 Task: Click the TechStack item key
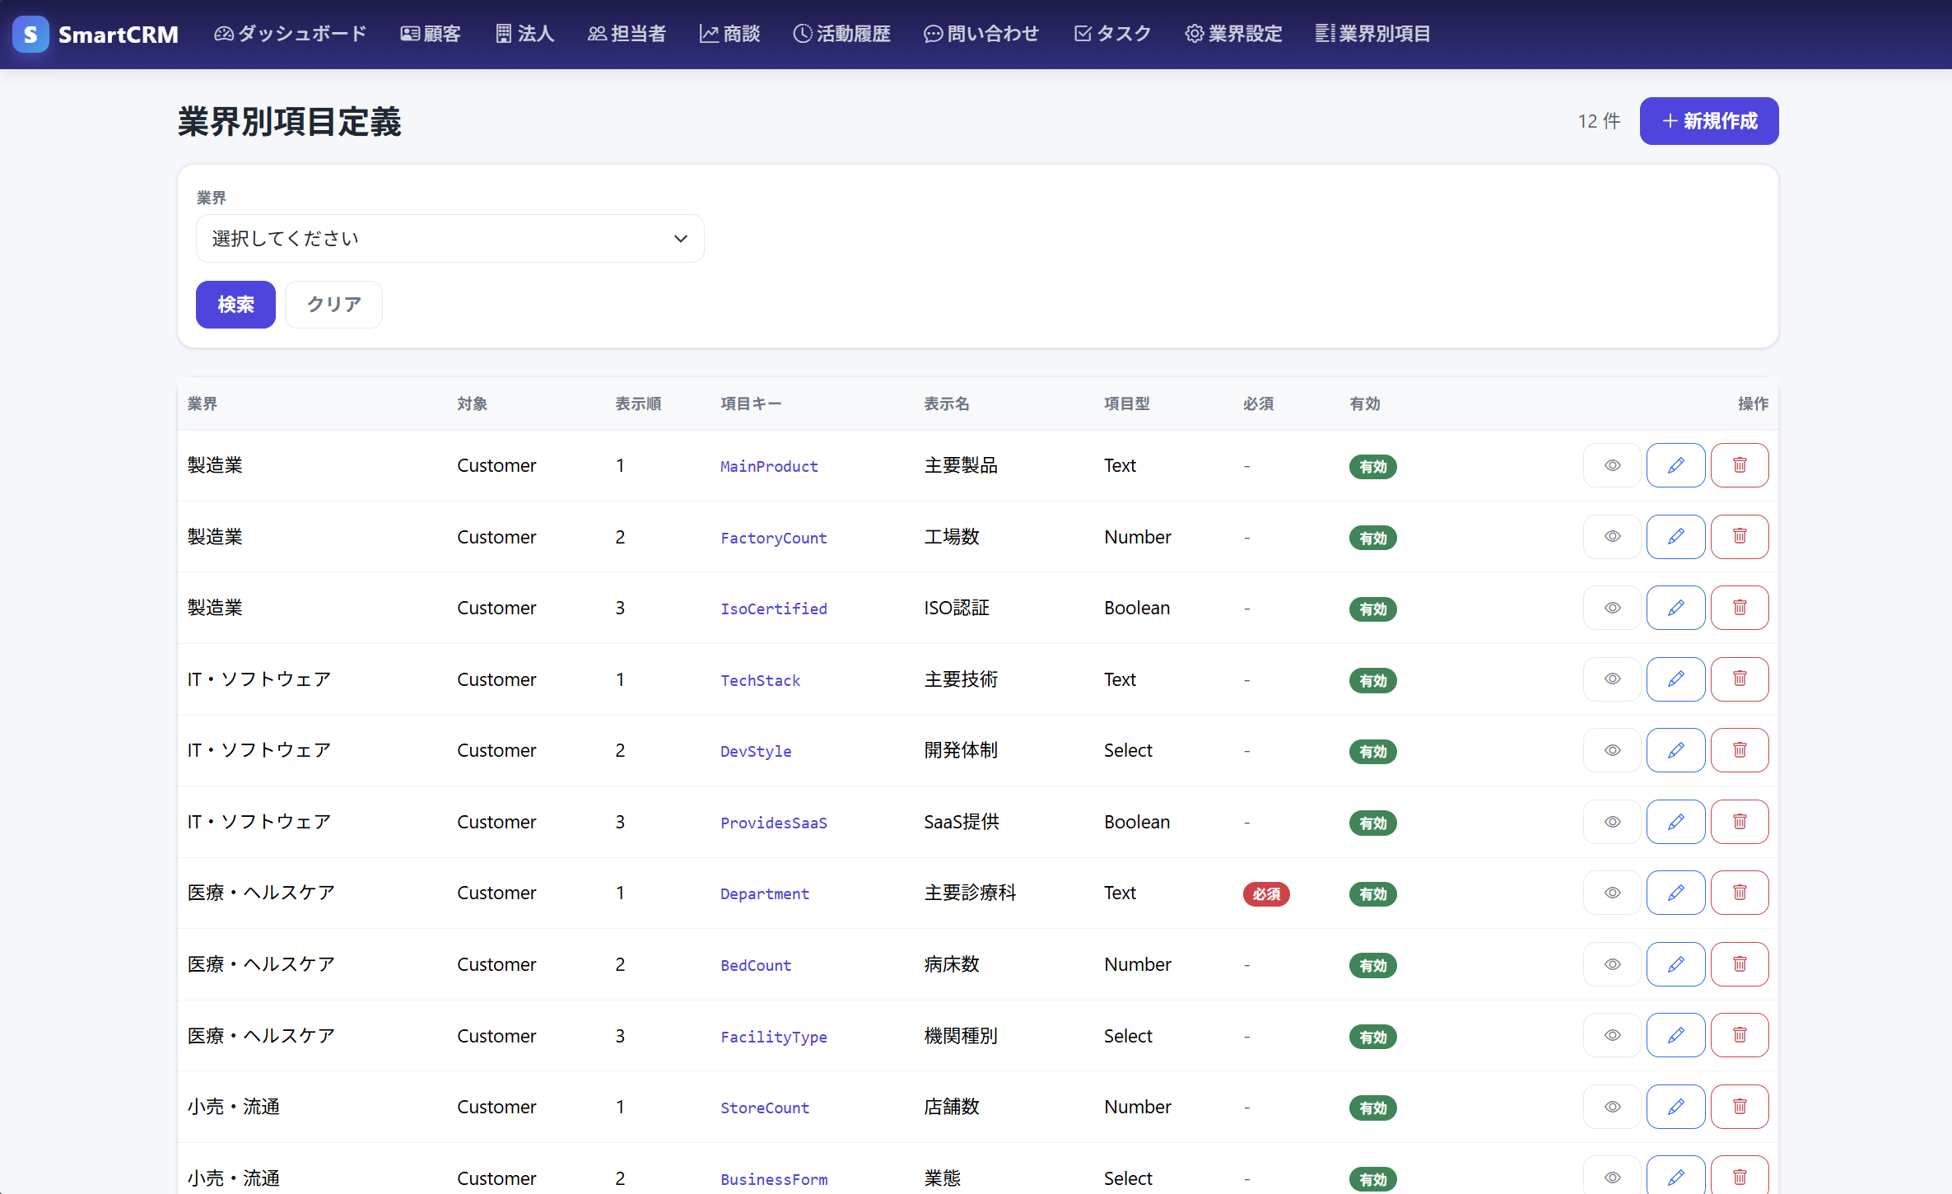click(x=760, y=680)
